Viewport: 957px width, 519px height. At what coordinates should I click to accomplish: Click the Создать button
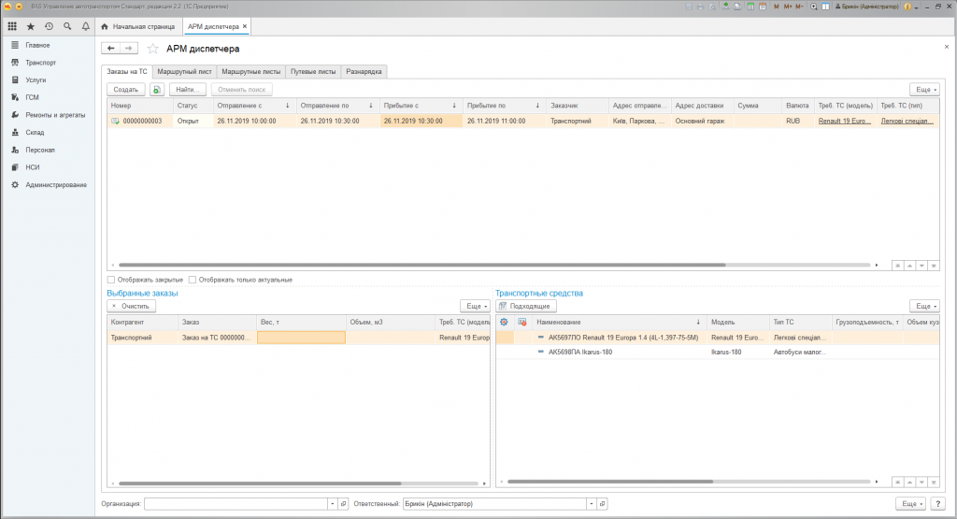pyautogui.click(x=126, y=89)
